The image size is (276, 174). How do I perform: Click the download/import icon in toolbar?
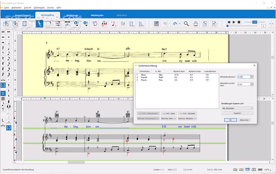[15, 24]
